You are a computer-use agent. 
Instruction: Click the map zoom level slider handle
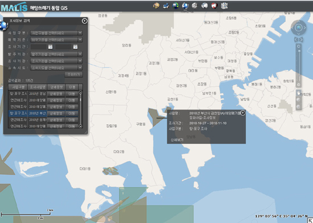point(299,51)
